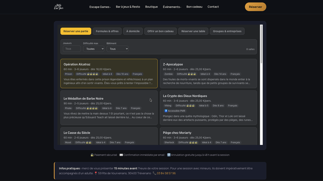Click the telephone icon before the phone number
Screen dimensions: 323x181
154,173
